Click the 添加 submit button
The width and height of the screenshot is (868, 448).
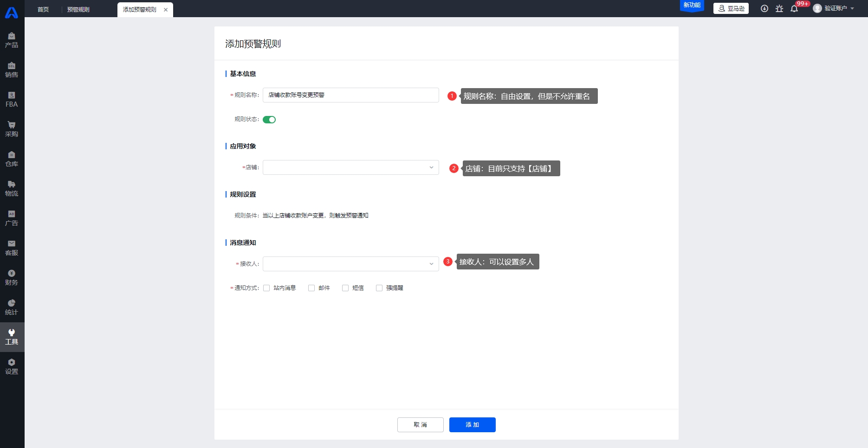tap(472, 424)
